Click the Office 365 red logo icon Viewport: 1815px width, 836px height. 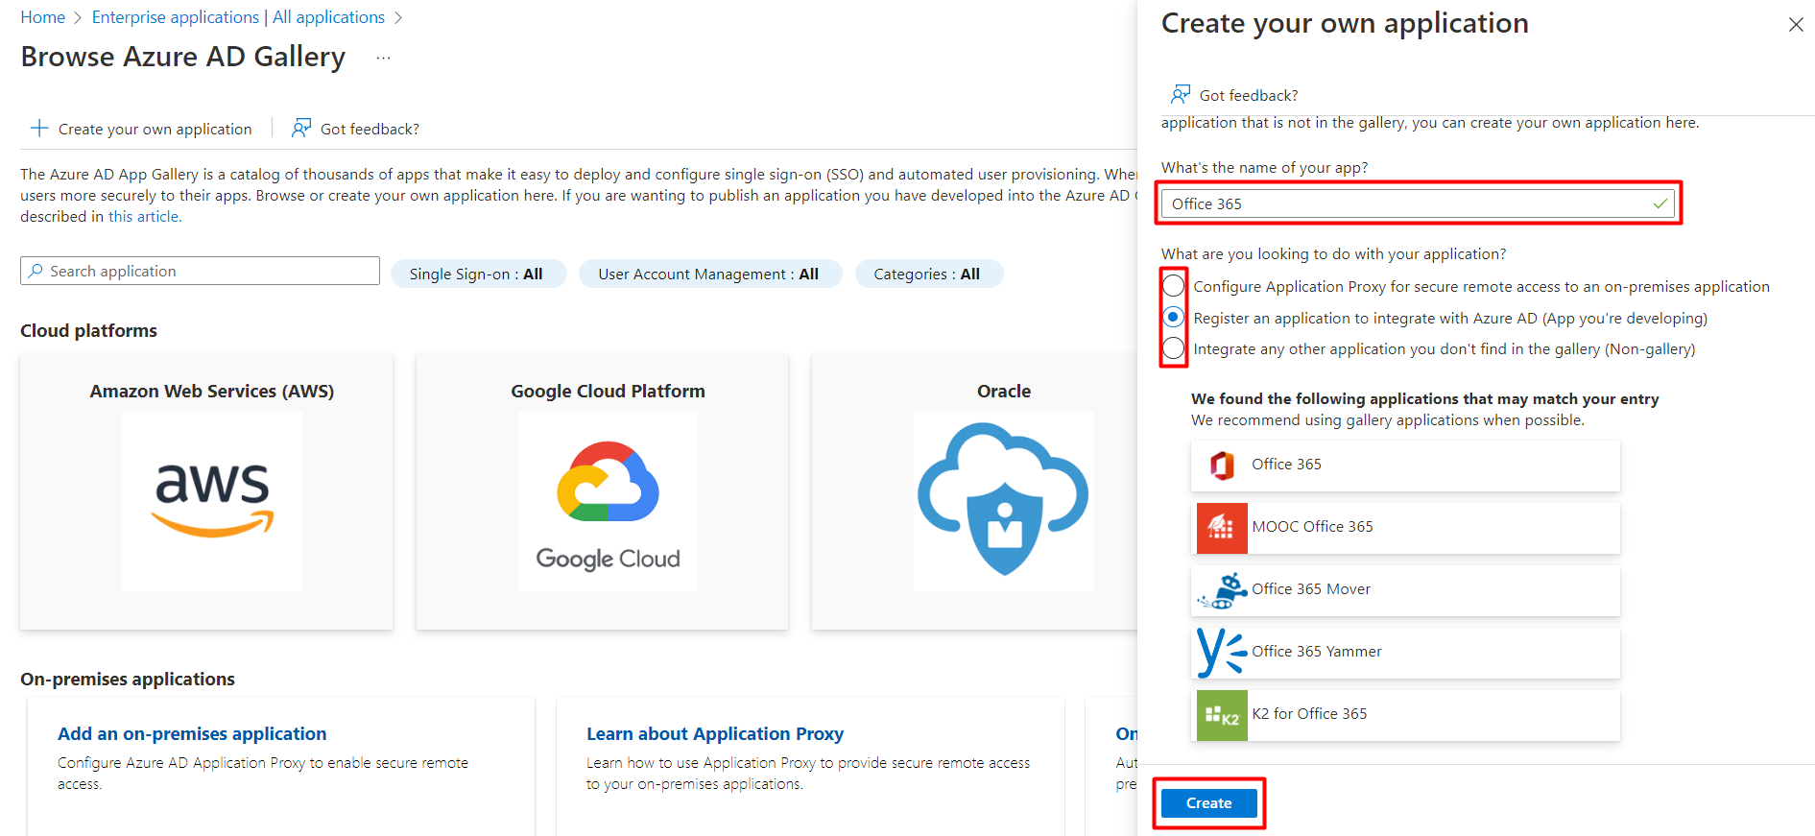1222,466
